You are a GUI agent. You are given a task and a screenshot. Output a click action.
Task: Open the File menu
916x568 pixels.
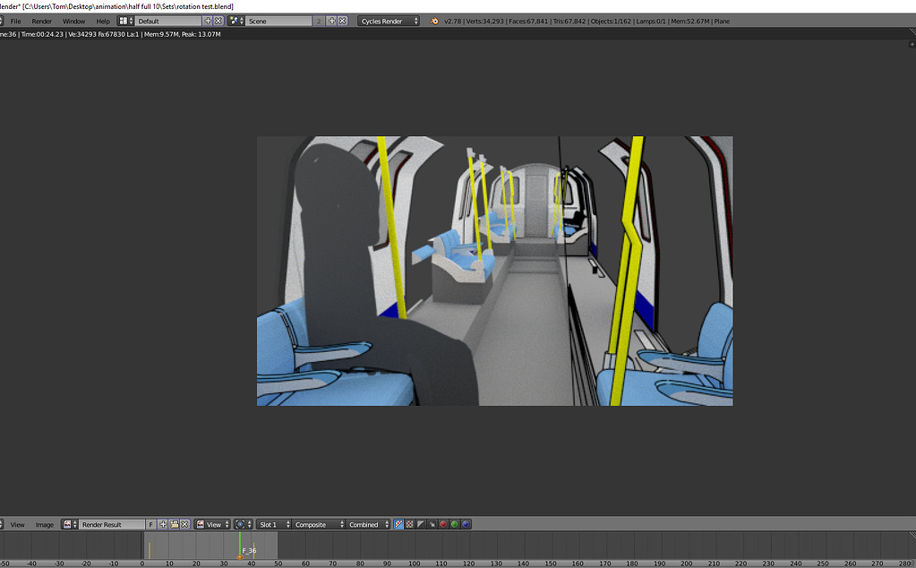(x=16, y=21)
